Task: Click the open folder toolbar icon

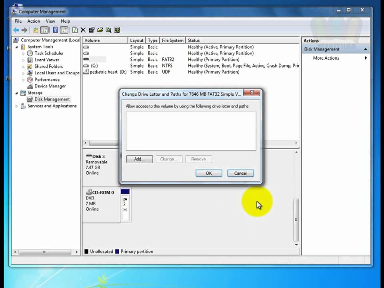Action: [x=100, y=30]
